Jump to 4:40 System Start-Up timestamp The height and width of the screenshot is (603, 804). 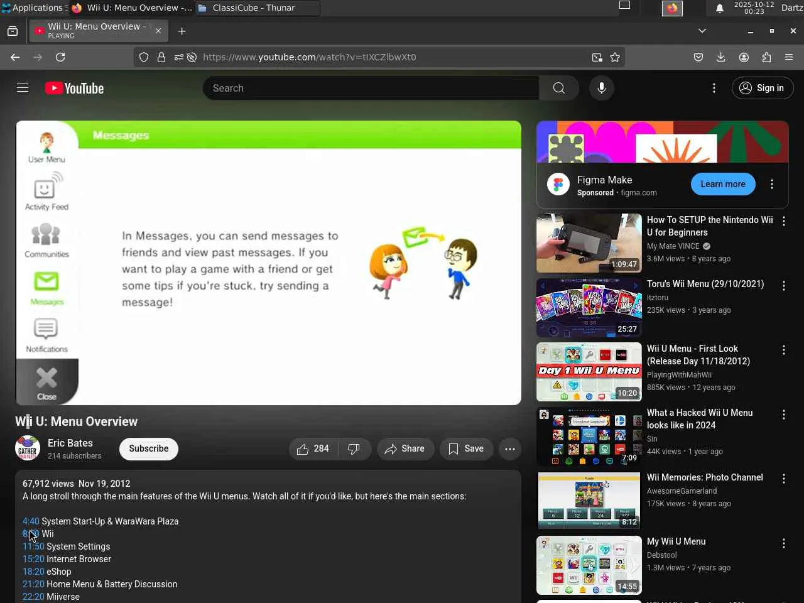(x=31, y=521)
